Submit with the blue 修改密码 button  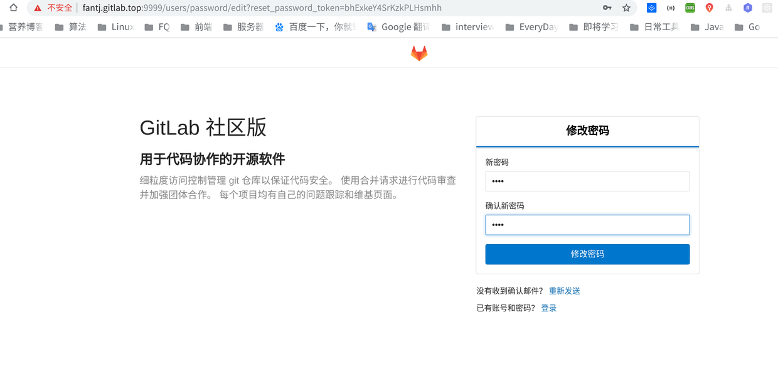[x=587, y=254]
